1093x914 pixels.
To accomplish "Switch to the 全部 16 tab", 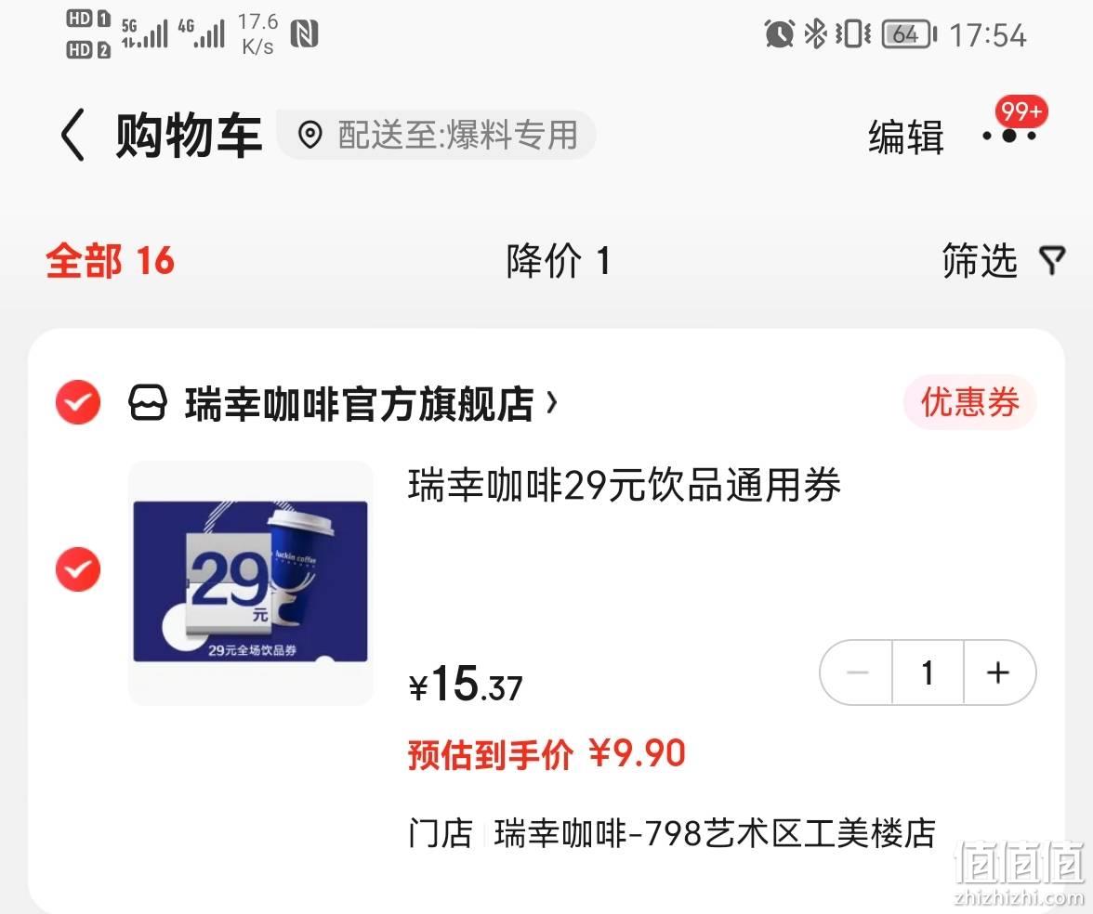I will 110,261.
